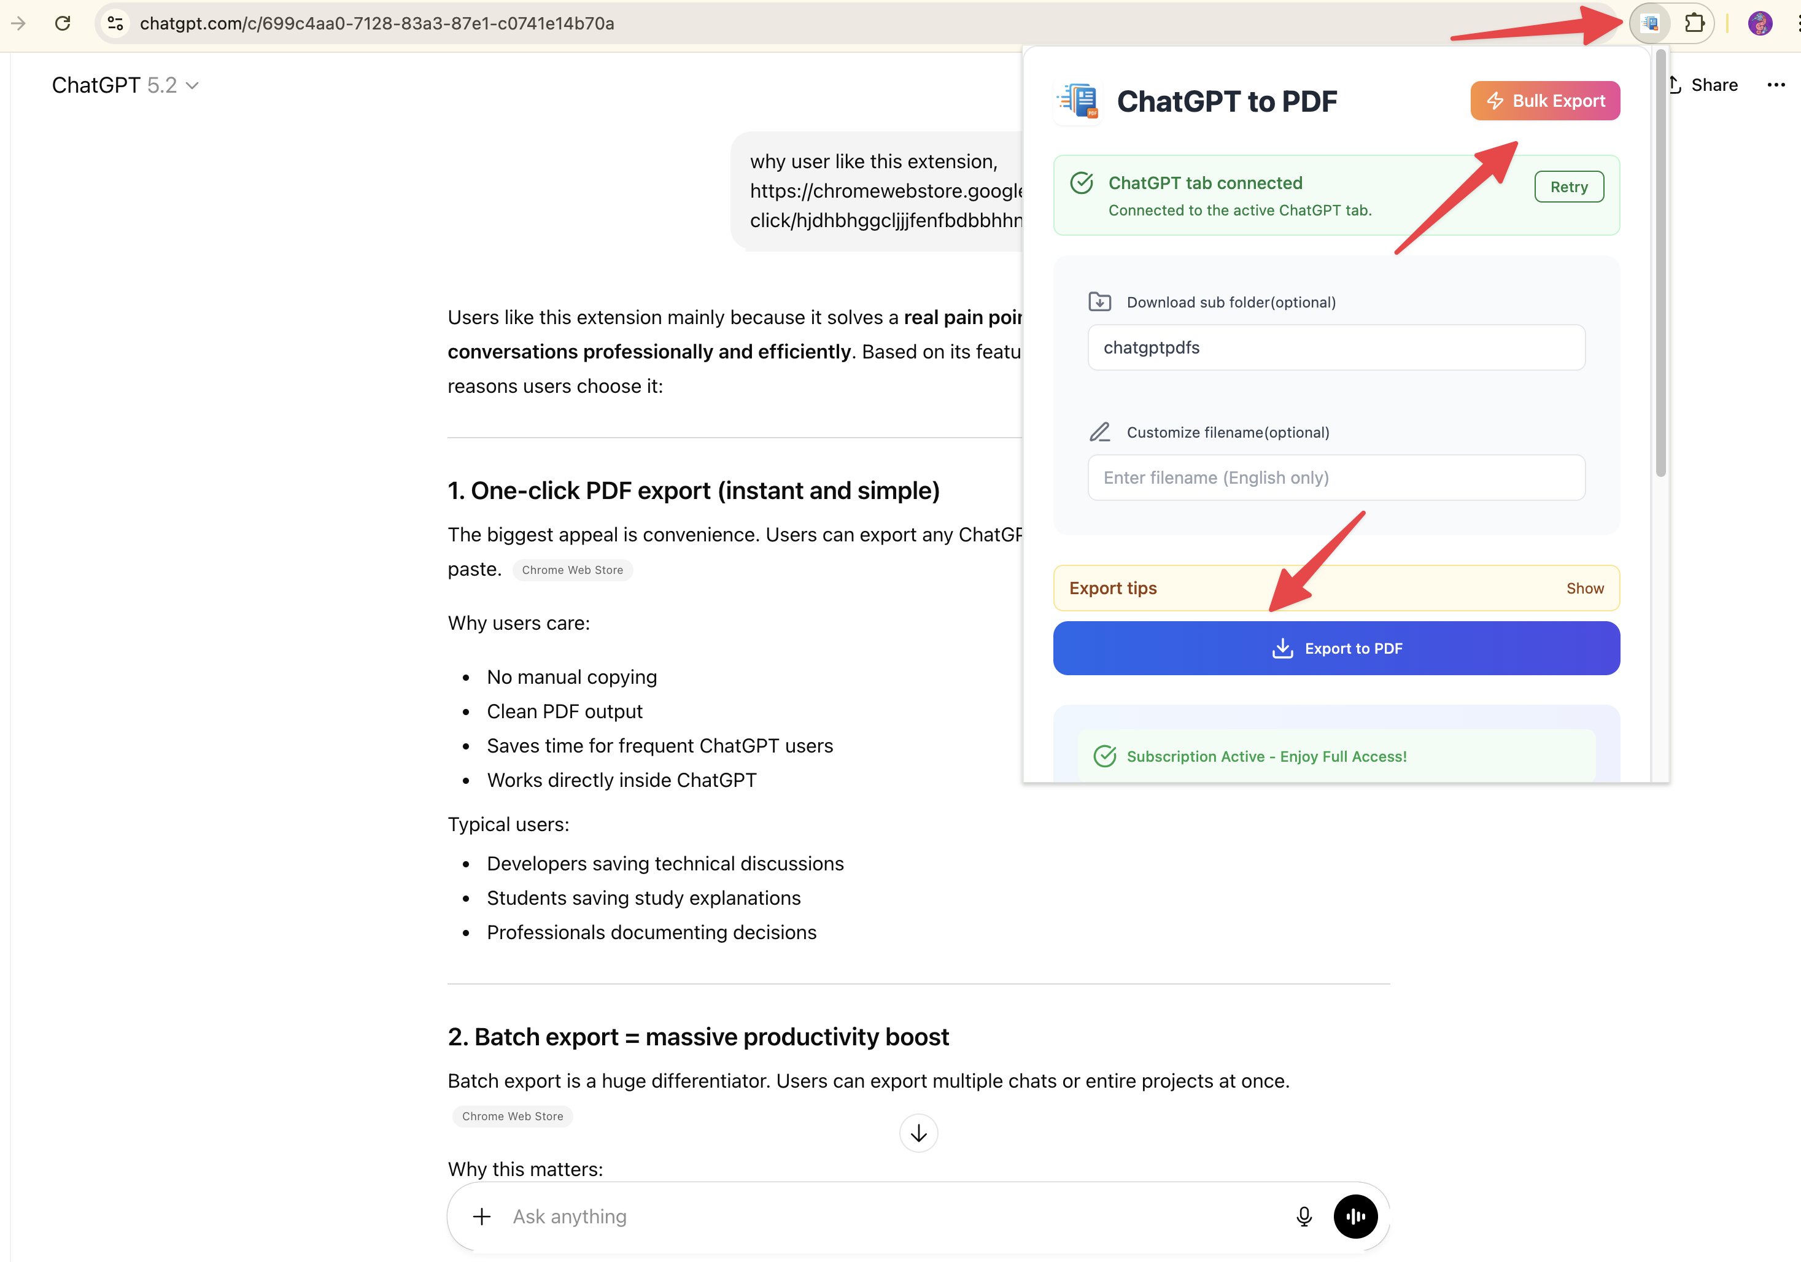Click the microphone icon in the chat box
Viewport: 1801px width, 1262px height.
(1304, 1217)
